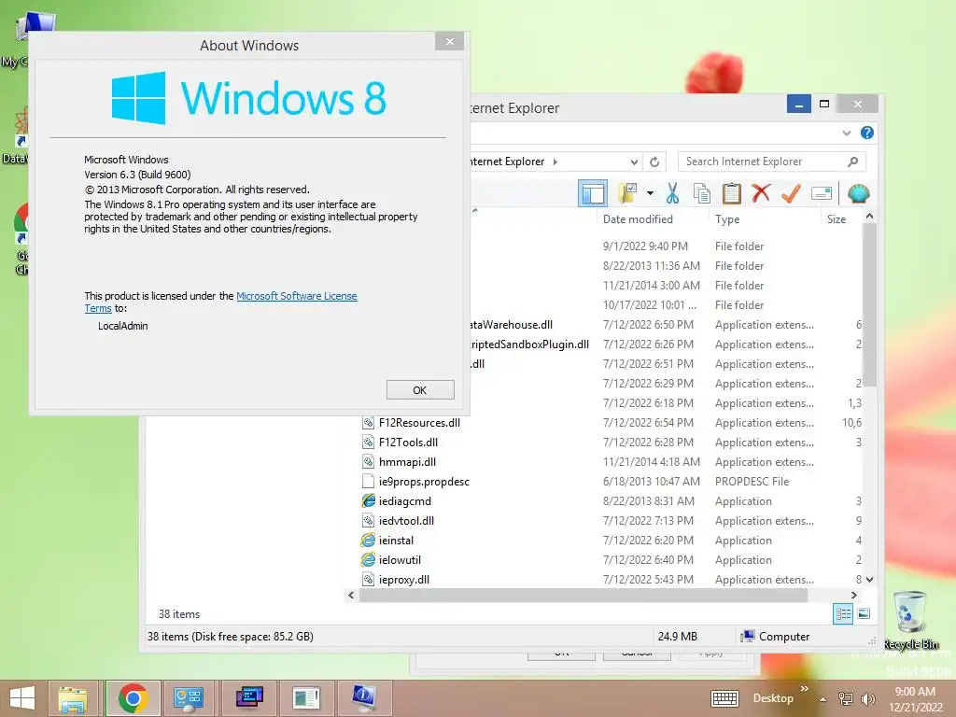Click the iediagcmd file icon

click(368, 500)
